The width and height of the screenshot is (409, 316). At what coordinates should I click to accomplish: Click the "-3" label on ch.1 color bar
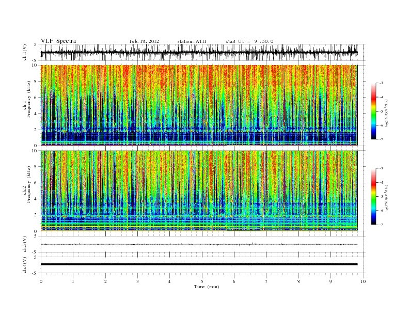coord(381,83)
